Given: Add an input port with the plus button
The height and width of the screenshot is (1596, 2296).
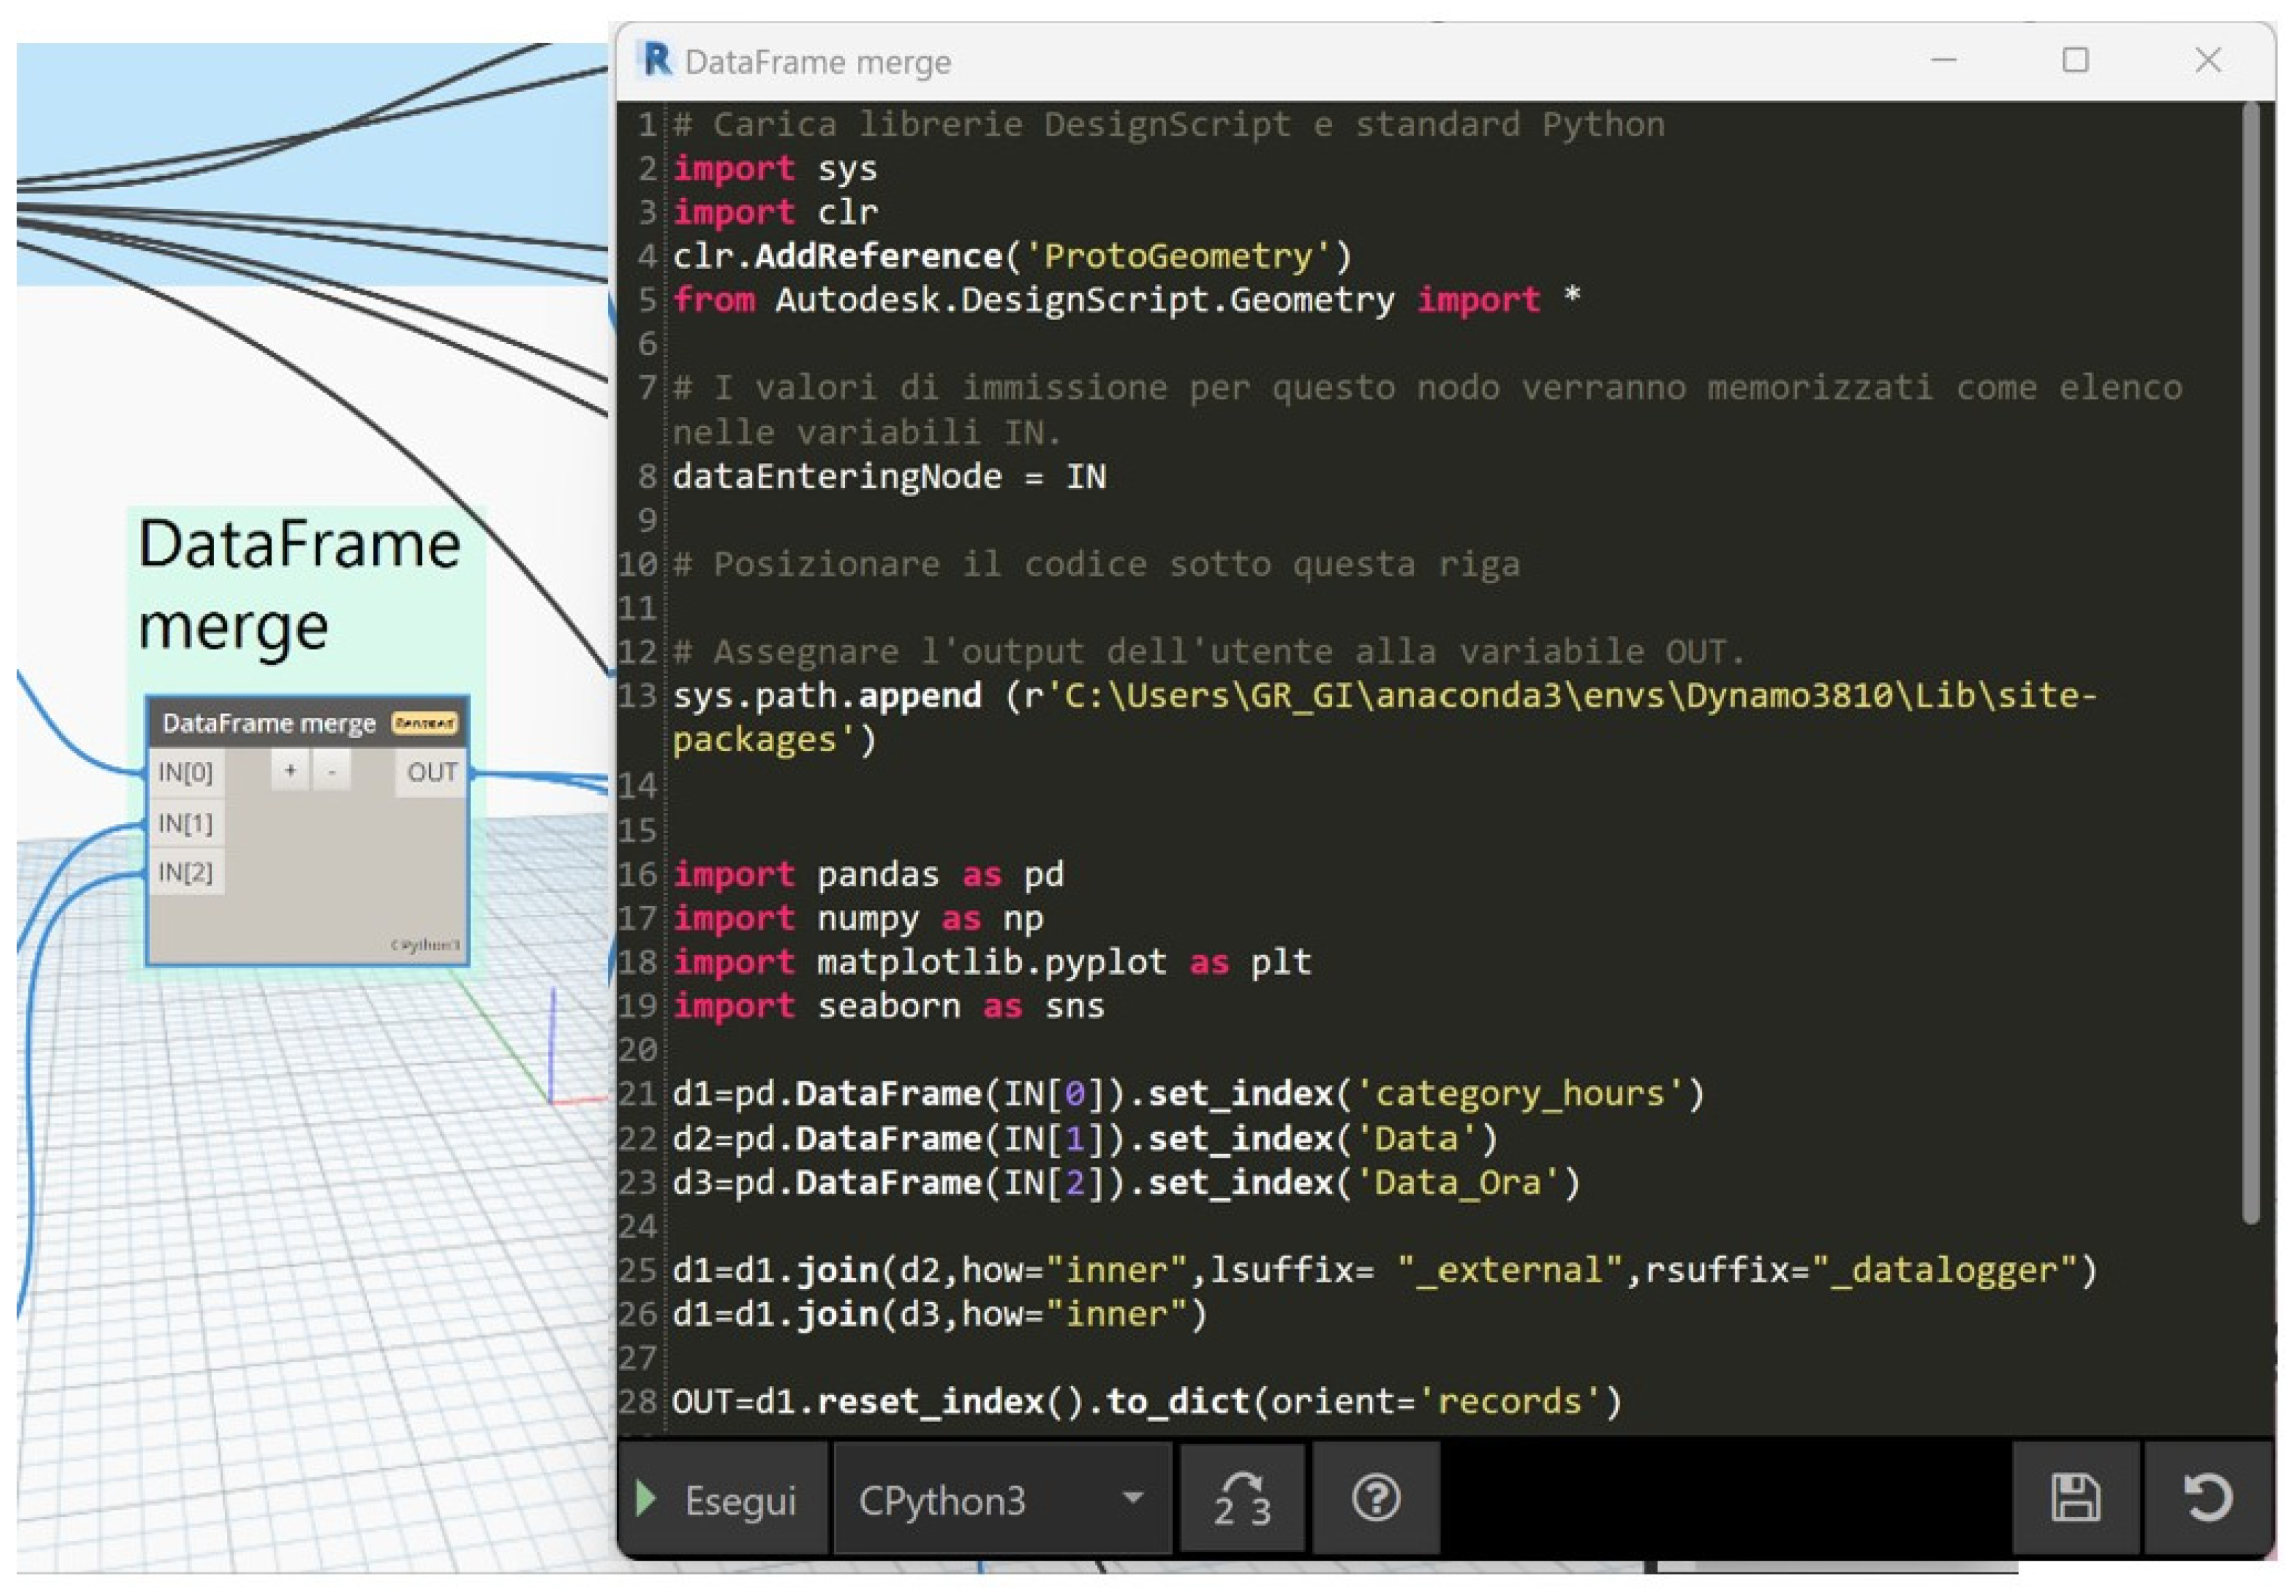Looking at the screenshot, I should click(290, 771).
